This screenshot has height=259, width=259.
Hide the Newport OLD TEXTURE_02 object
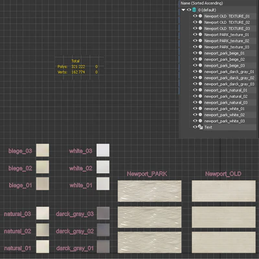pos(195,22)
